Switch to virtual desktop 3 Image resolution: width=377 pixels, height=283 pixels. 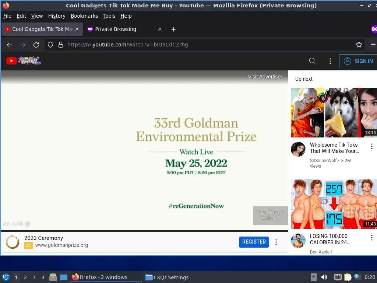click(x=34, y=277)
